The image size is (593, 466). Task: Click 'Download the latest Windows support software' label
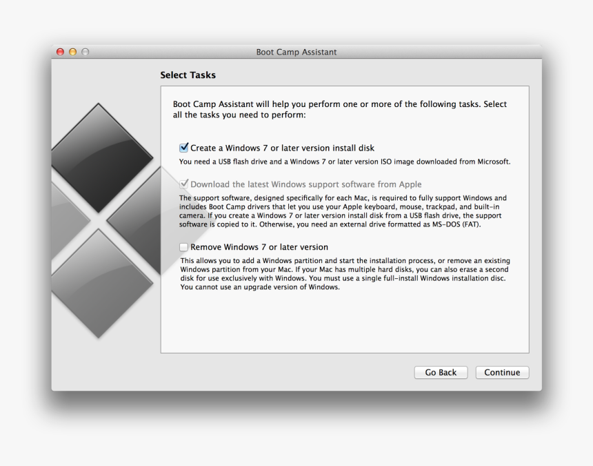point(306,184)
